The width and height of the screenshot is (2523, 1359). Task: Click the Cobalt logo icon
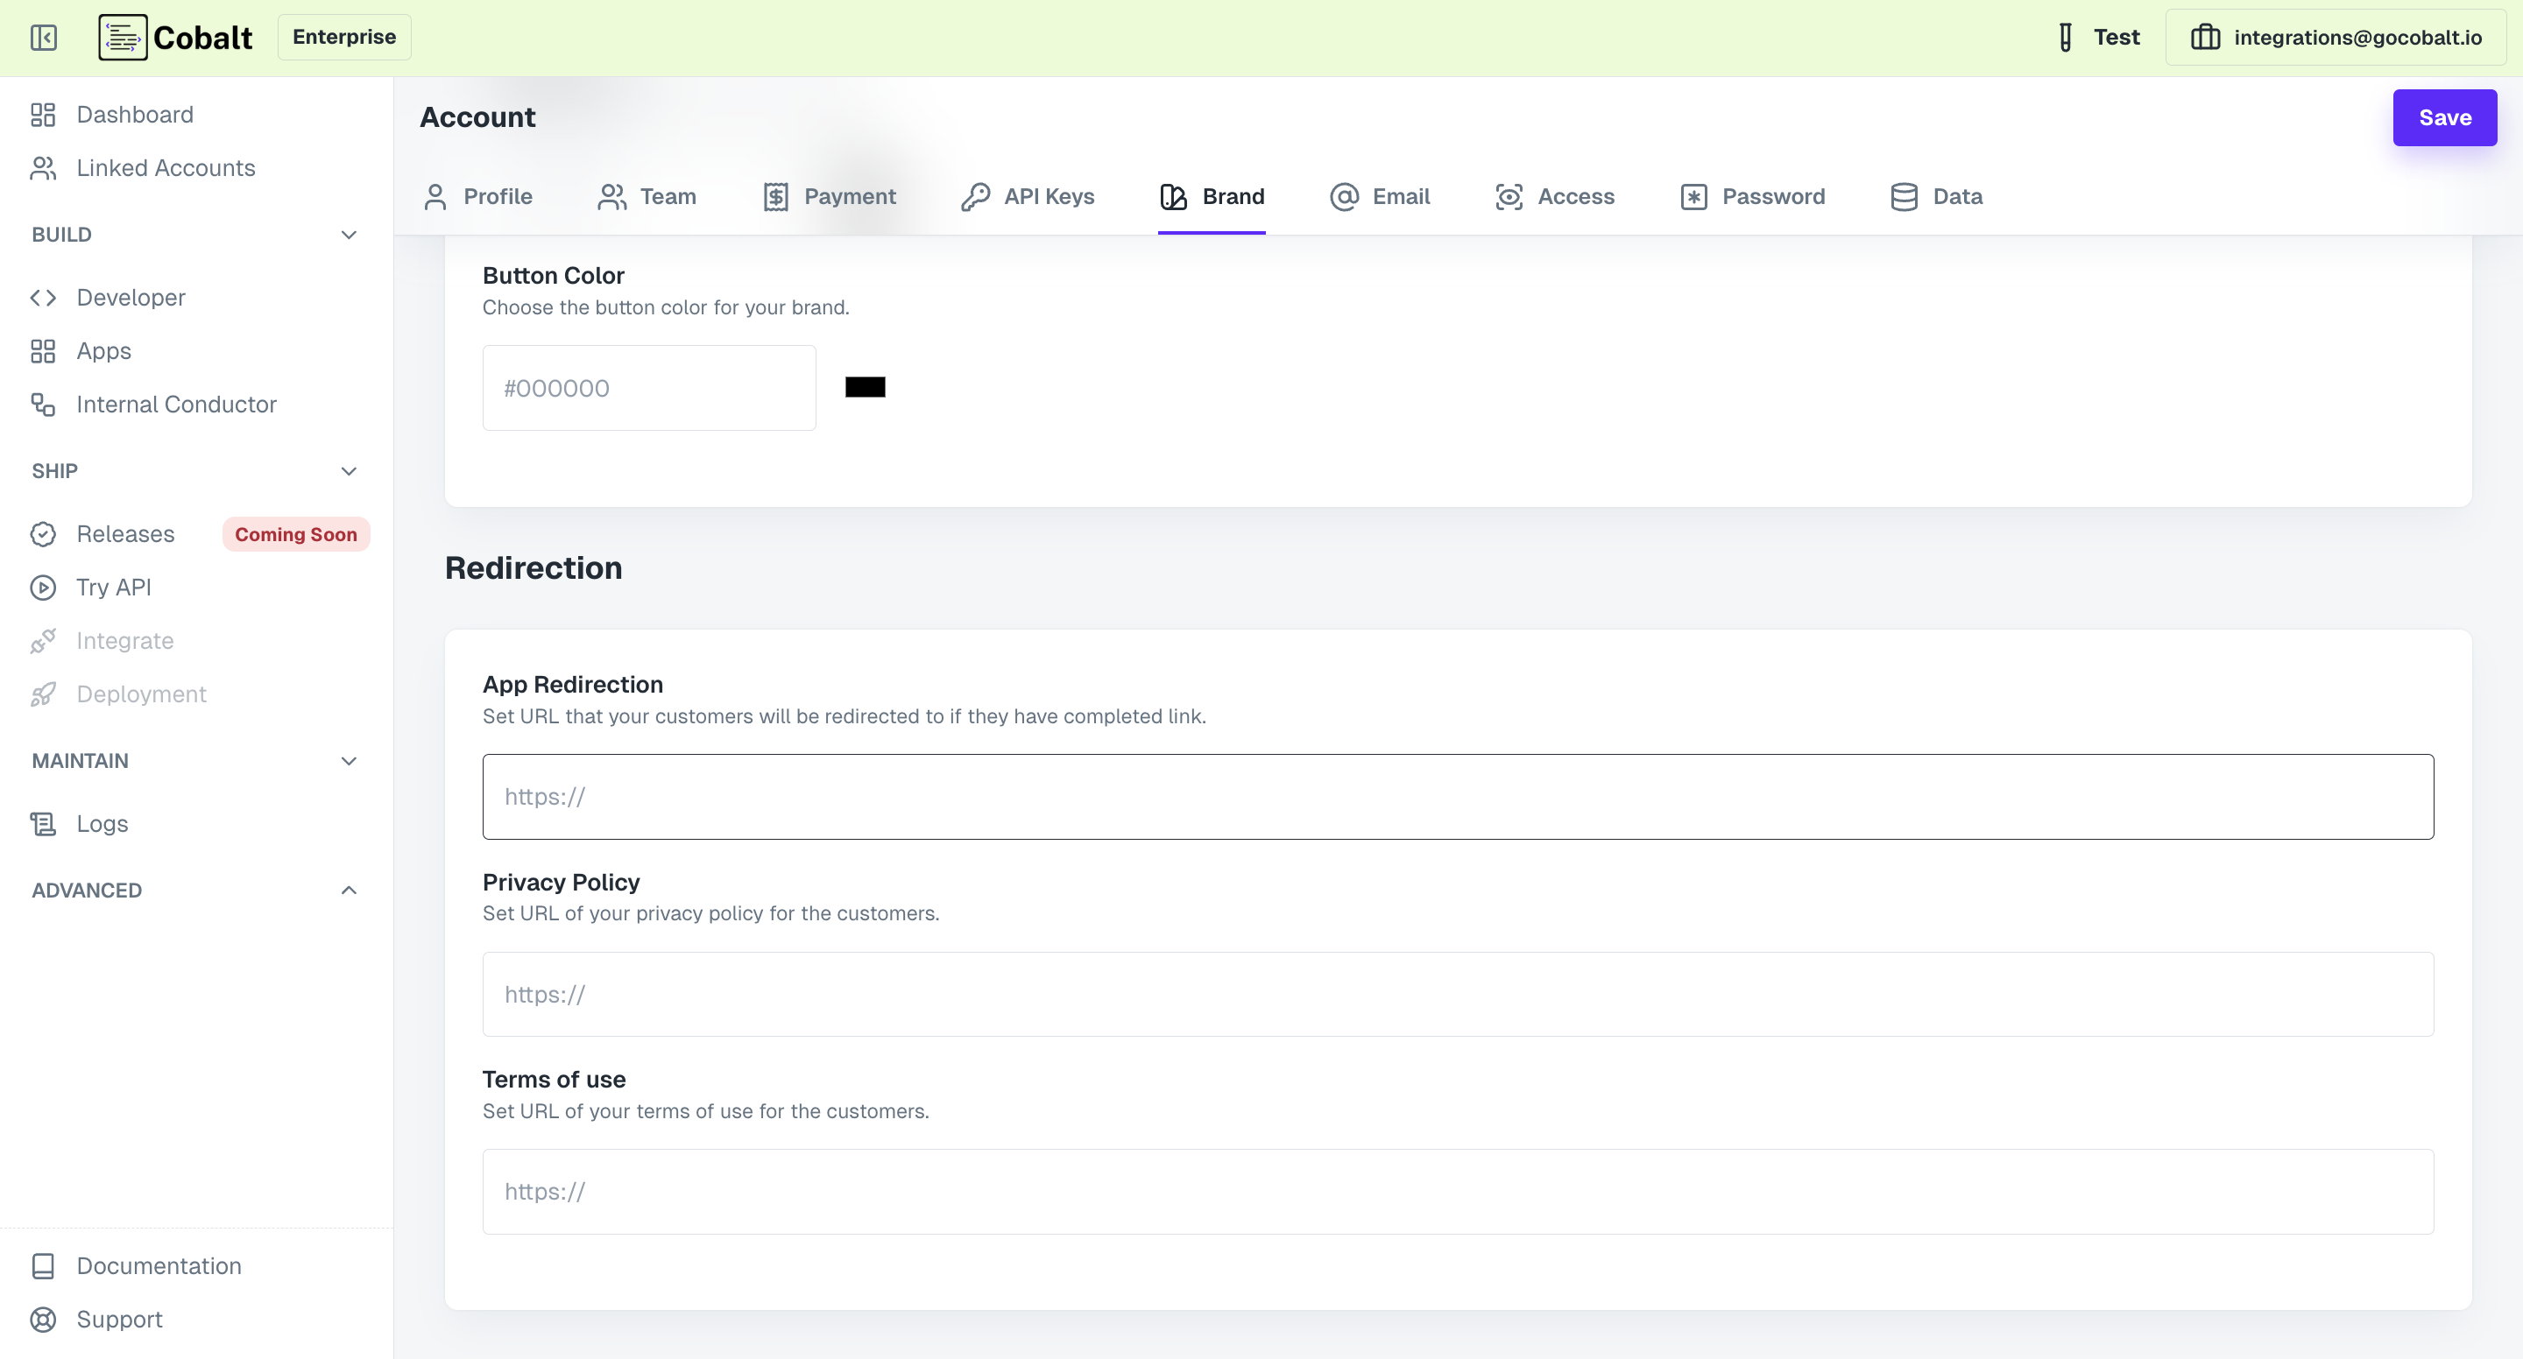coord(123,37)
